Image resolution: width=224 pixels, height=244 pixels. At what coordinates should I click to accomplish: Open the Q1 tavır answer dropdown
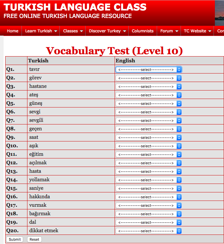[x=149, y=70]
